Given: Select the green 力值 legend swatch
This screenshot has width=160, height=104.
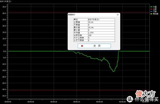Looking at the screenshot, I should (151, 7).
